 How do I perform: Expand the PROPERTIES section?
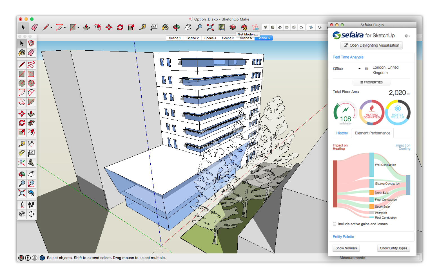371,82
